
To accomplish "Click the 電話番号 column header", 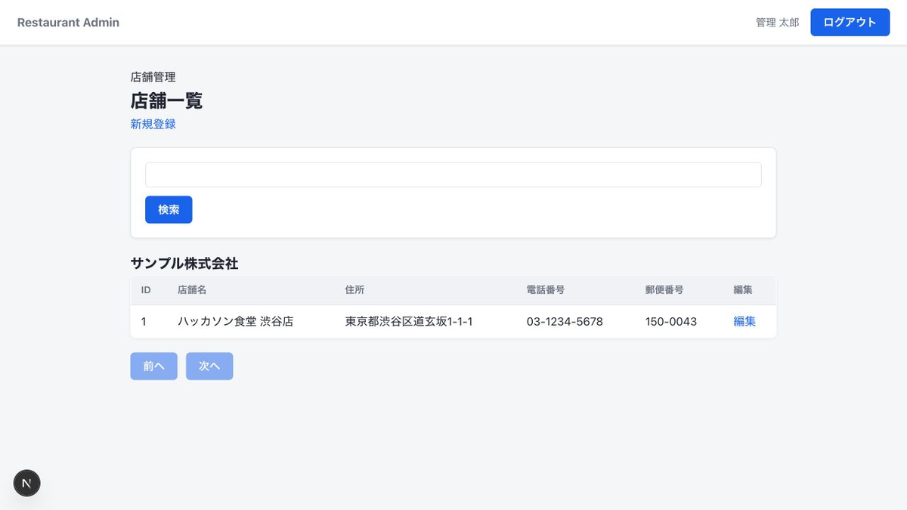I will (x=546, y=289).
